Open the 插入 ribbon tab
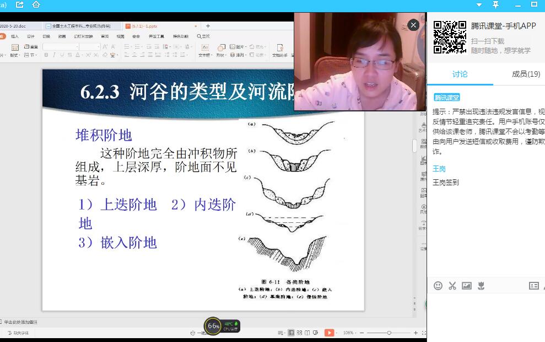 click(15, 36)
